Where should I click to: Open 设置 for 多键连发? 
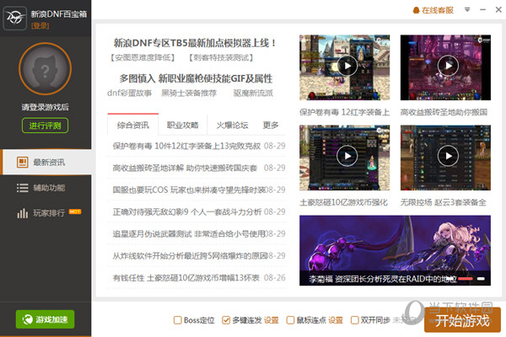point(271,320)
